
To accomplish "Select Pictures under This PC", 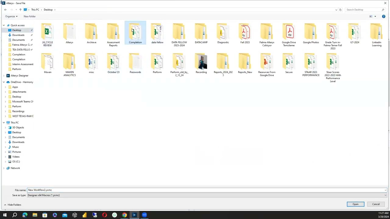I will coord(16,152).
